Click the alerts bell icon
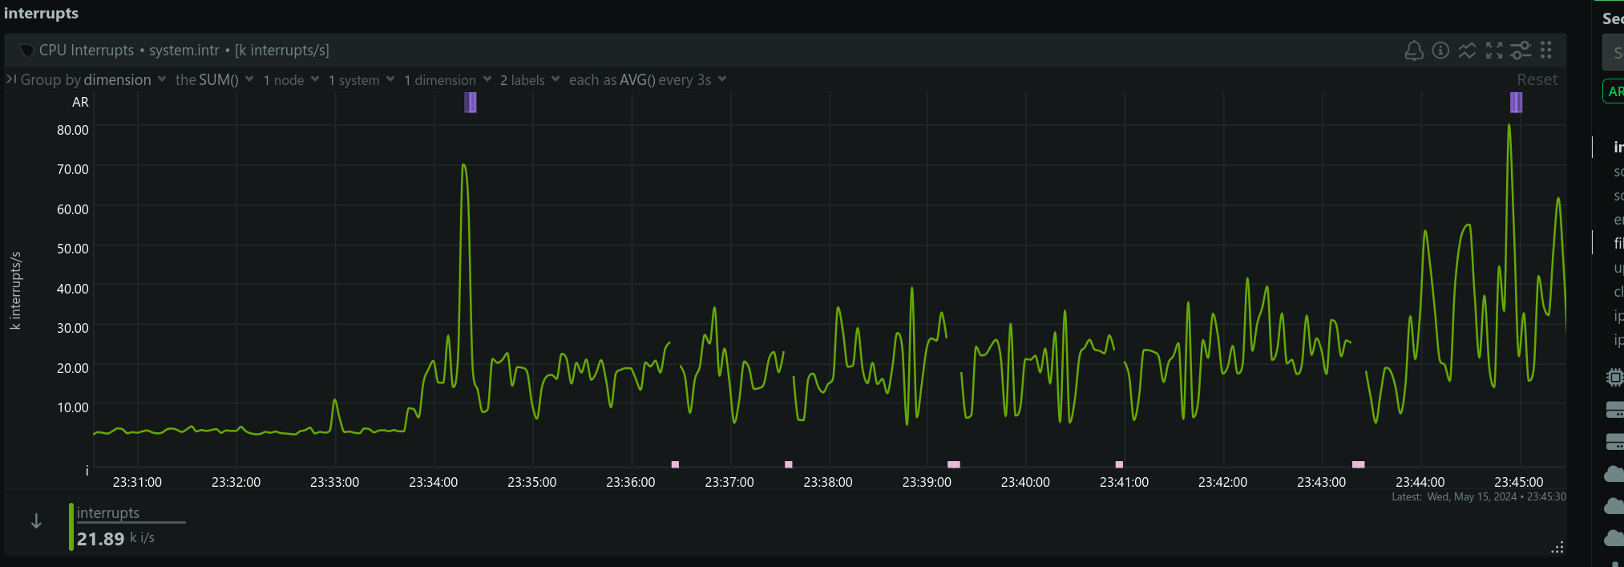Viewport: 1624px width, 567px height. (x=1414, y=51)
